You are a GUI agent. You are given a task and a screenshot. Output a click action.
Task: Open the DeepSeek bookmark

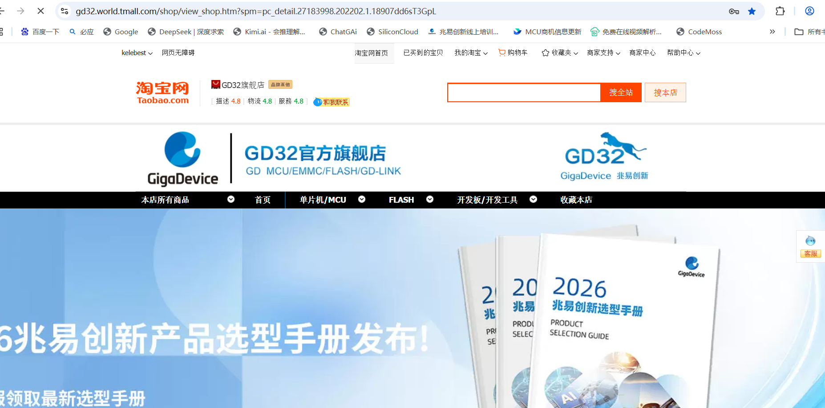186,32
